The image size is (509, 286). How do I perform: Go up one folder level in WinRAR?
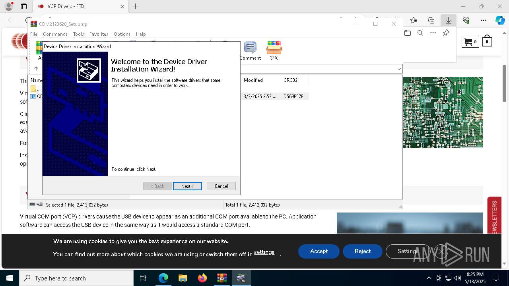click(x=36, y=69)
